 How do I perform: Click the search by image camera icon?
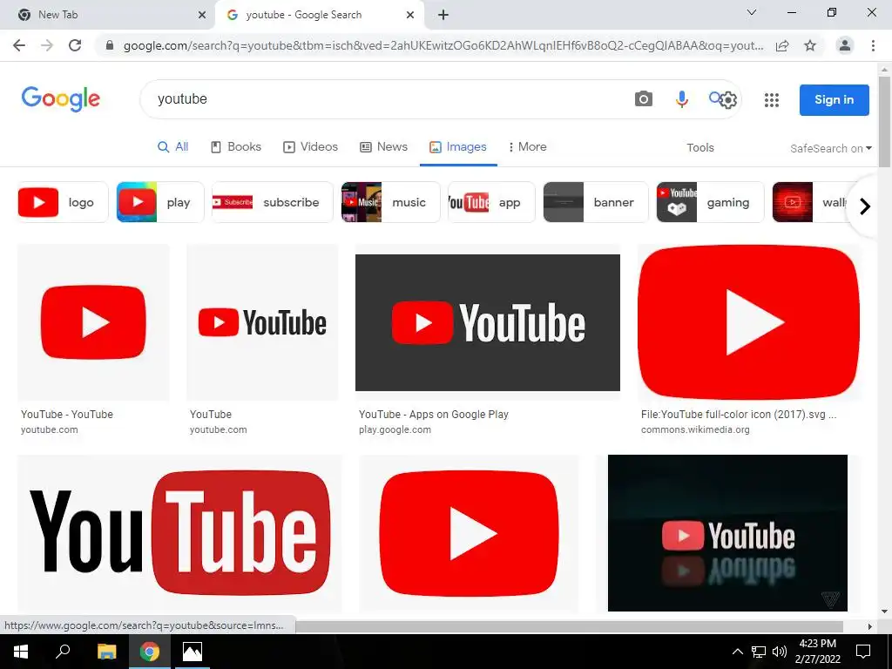coord(644,99)
